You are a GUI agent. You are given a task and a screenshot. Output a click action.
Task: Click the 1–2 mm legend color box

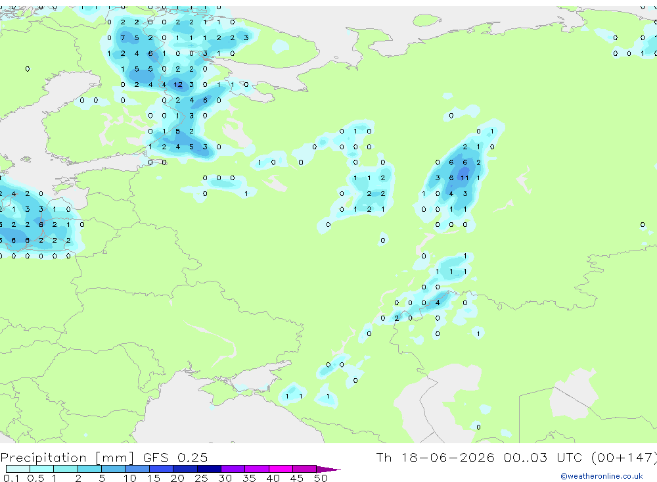pyautogui.click(x=66, y=469)
